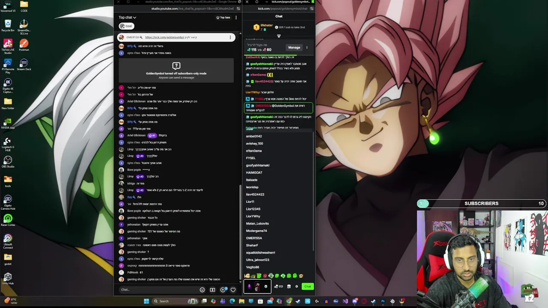This screenshot has width=548, height=308.
Task: Open the Postman desktop icon
Action: click(24, 45)
